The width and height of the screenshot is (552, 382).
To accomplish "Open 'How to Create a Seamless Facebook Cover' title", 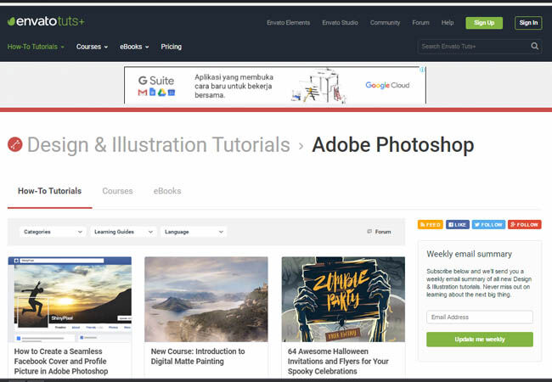I will tap(61, 362).
